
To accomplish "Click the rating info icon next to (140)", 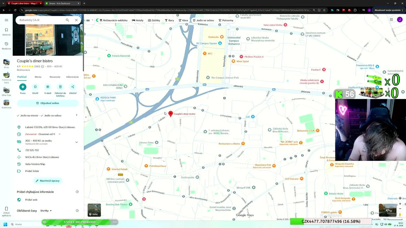I will click(43, 66).
